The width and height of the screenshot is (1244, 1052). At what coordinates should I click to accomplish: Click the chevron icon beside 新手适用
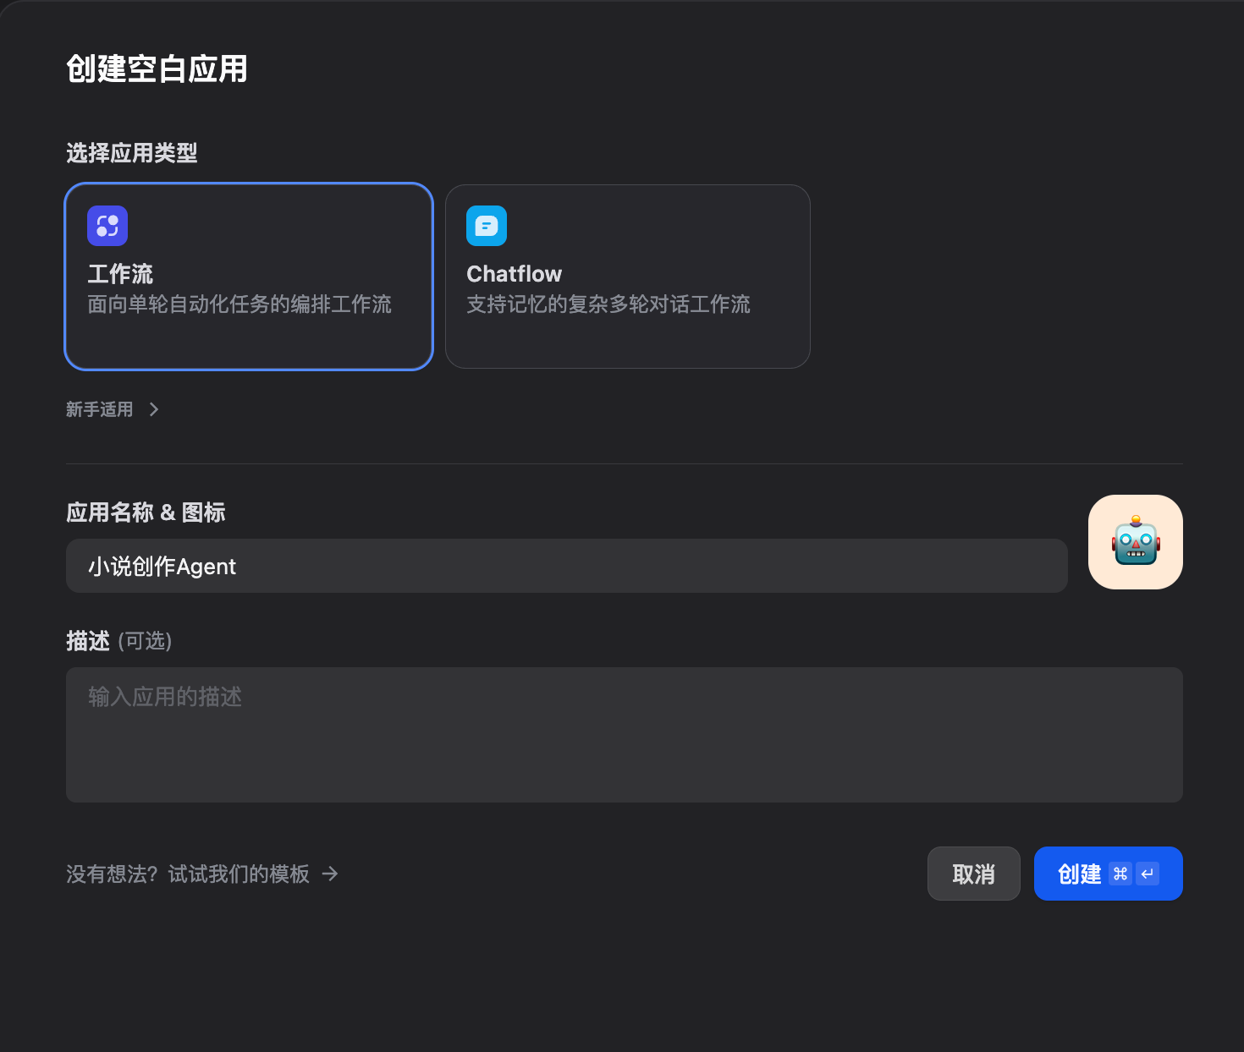coord(154,409)
